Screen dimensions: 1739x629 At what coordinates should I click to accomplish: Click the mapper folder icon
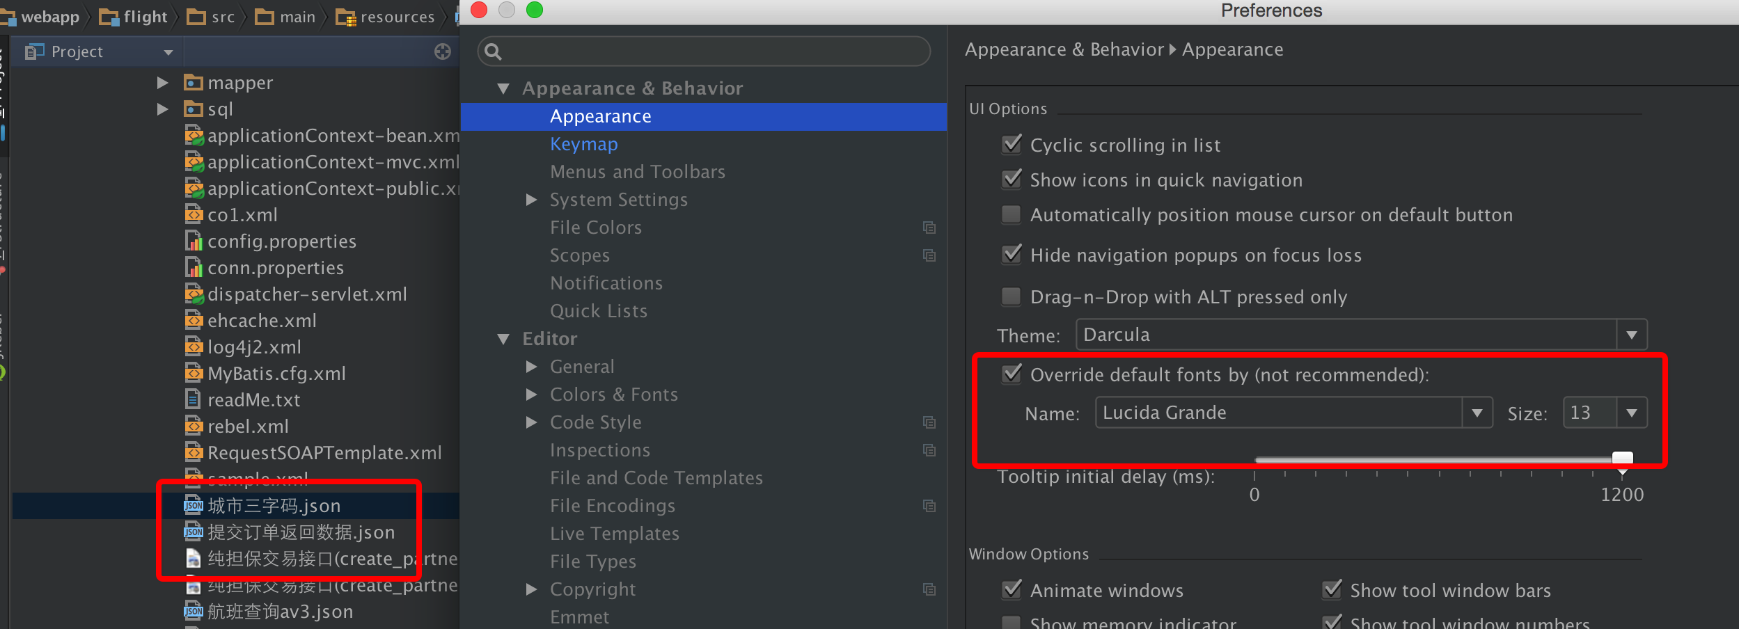click(193, 83)
